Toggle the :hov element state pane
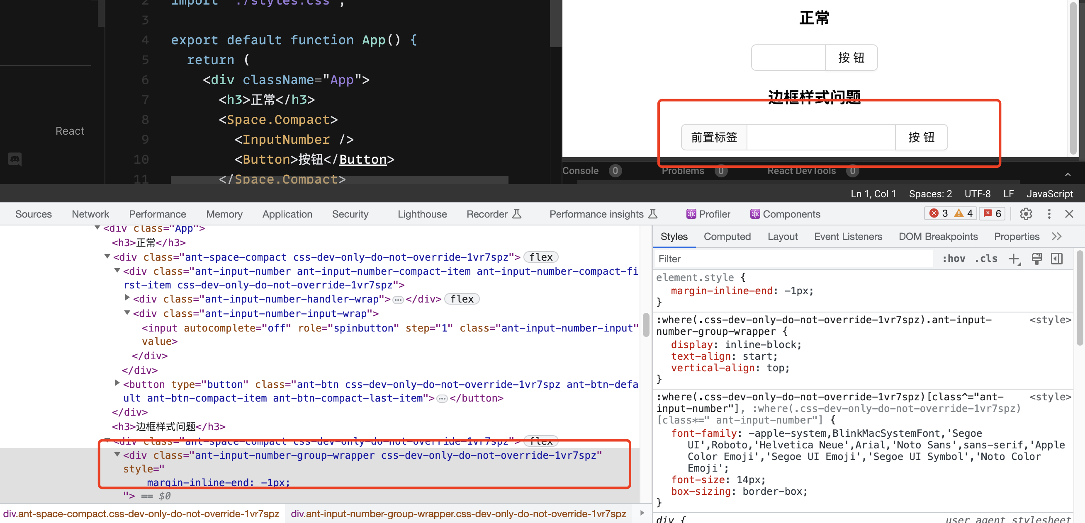The width and height of the screenshot is (1085, 523). [x=954, y=258]
